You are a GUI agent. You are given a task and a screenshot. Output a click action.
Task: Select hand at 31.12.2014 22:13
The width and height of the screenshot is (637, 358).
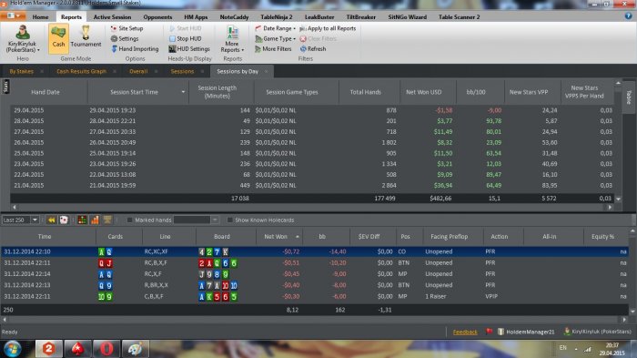315,285
